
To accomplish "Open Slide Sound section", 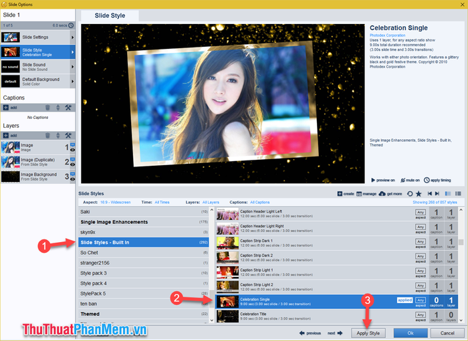I will [x=35, y=67].
